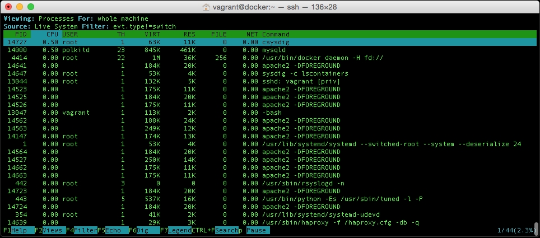Select apache2 row with PID 14526
Screen dimensions: 540x238
click(x=270, y=105)
